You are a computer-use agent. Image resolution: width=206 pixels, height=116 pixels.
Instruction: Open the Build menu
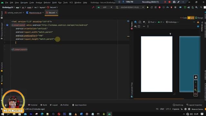coord(54,3)
